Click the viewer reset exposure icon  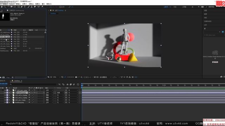[133, 77]
